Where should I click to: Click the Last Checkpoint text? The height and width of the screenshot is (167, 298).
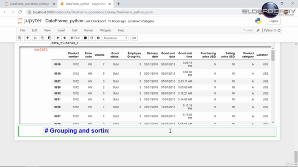coord(105,21)
